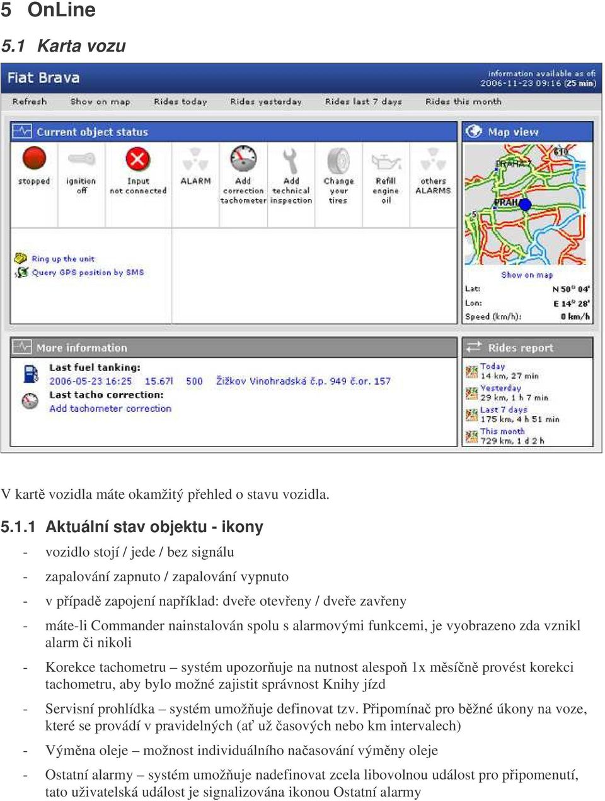The image size is (605, 801).
Task: Click the Map view globe icon
Action: 473,132
